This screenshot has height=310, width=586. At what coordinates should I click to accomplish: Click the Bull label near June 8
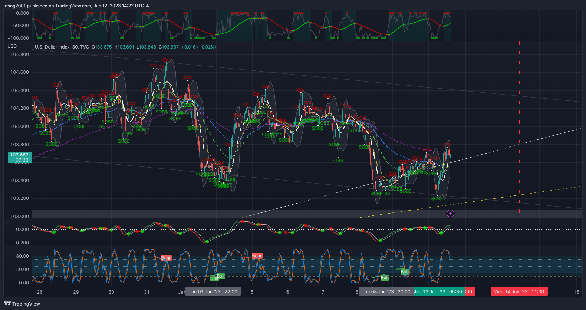[385, 278]
